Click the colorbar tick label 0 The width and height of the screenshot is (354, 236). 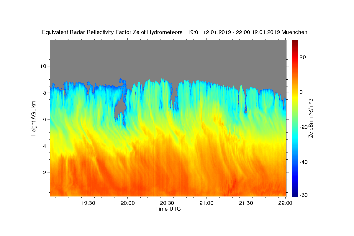(301, 92)
